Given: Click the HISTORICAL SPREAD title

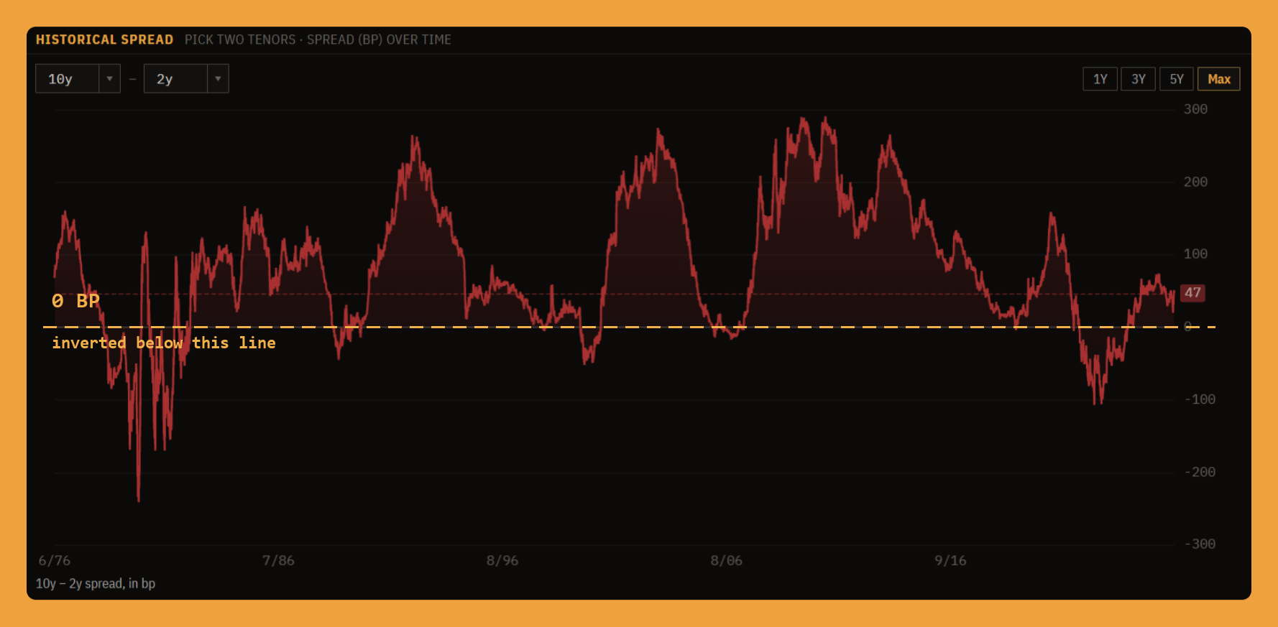Looking at the screenshot, I should click(x=104, y=40).
